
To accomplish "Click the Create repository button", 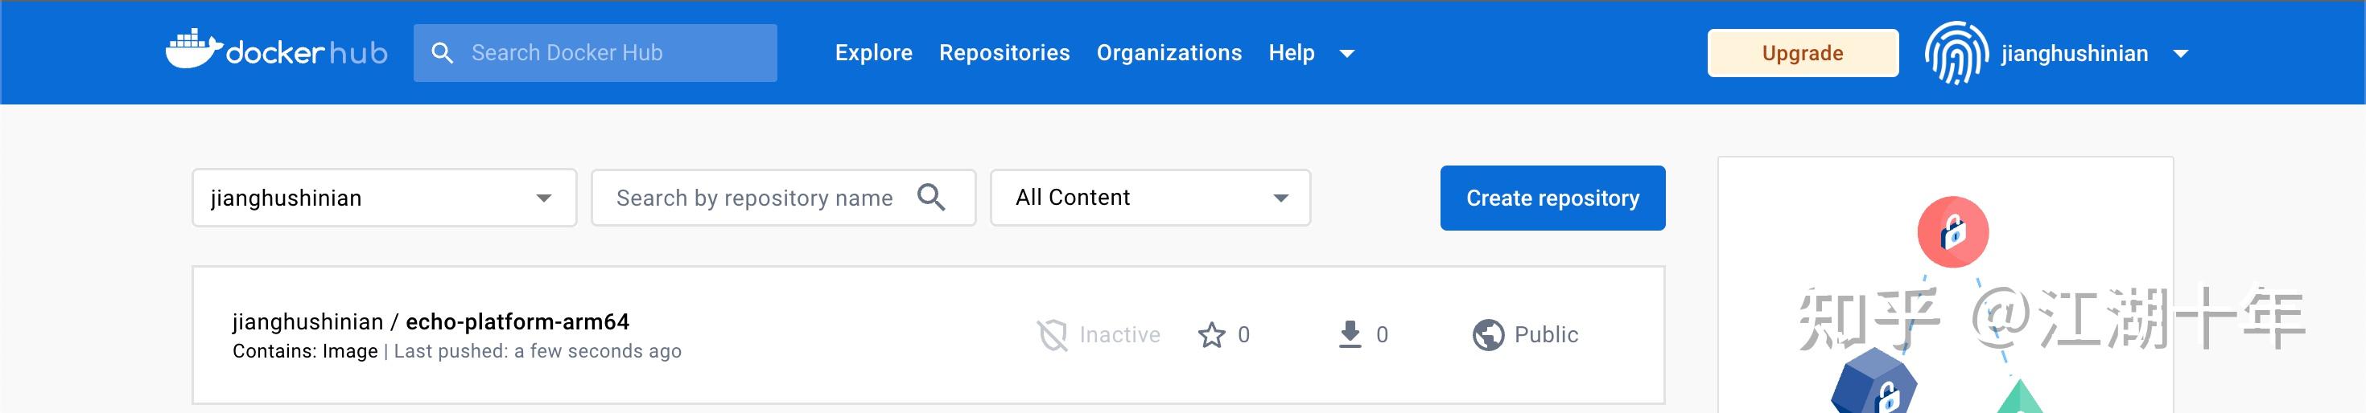I will 1552,198.
